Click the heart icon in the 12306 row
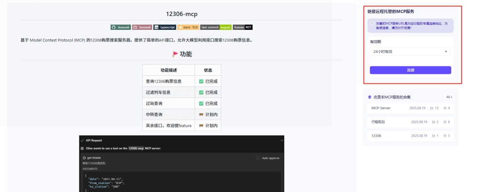The height and width of the screenshot is (192, 482). click(445, 135)
